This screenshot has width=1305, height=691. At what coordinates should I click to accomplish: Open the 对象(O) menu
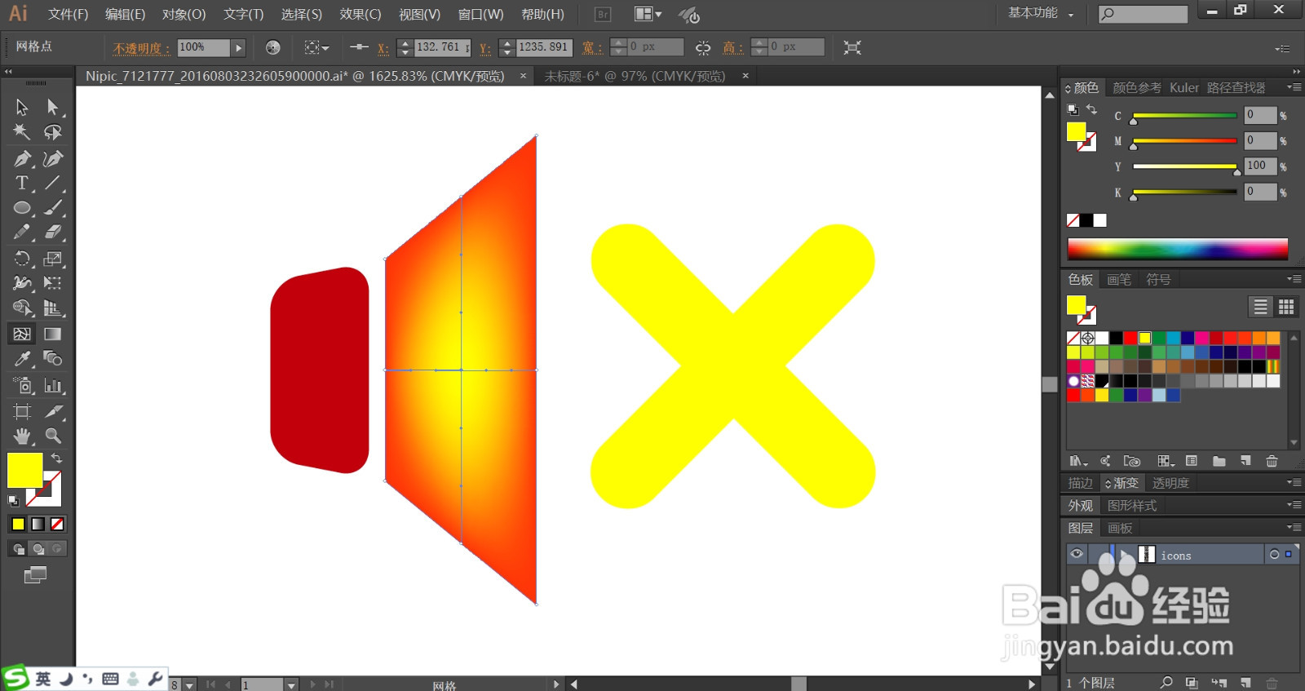click(184, 15)
